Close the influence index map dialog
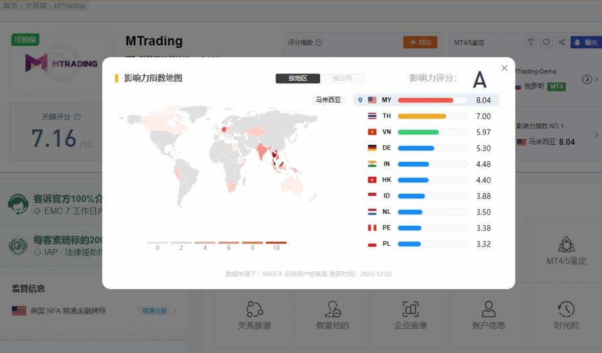The height and width of the screenshot is (353, 602). coord(504,68)
